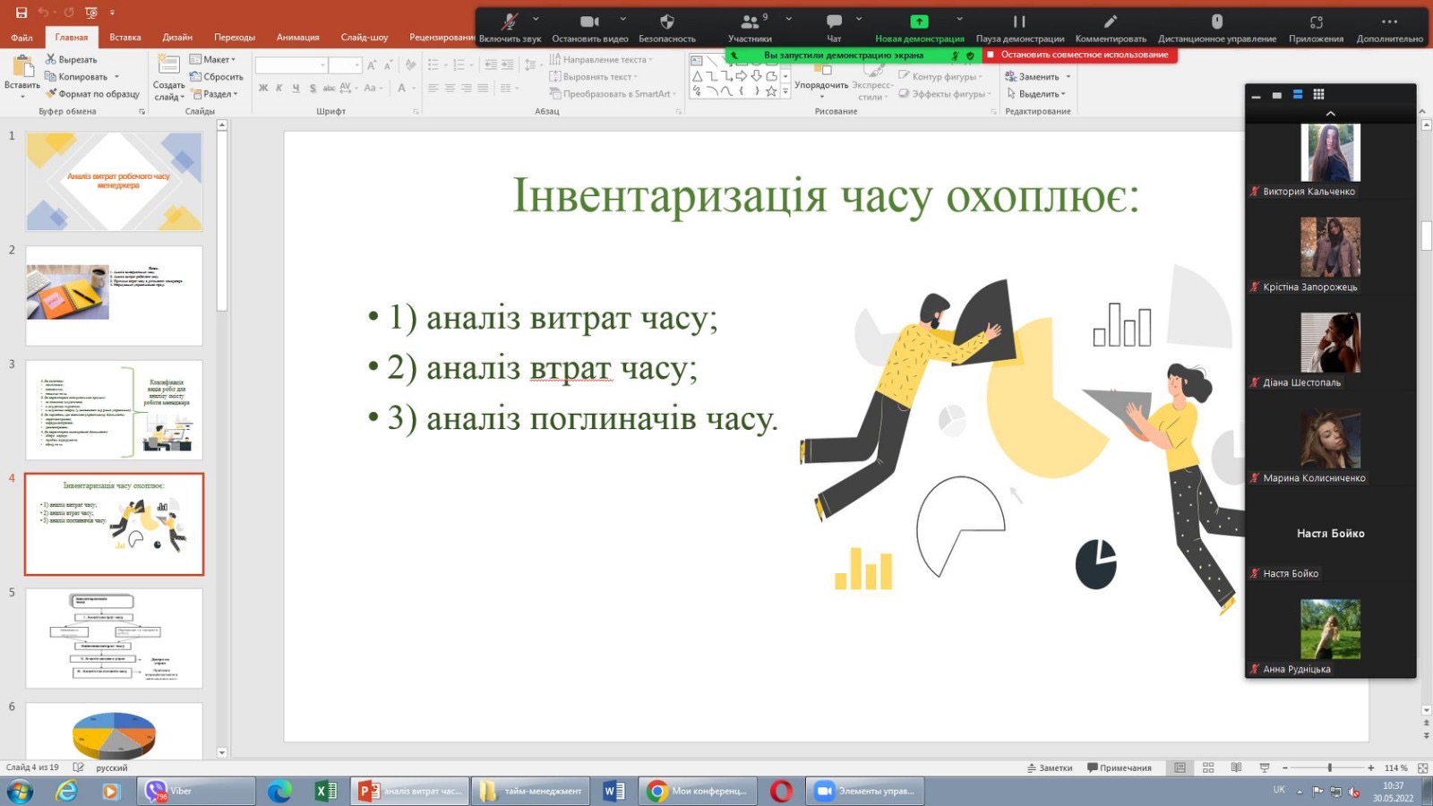Toggle Заметки notes pane
The width and height of the screenshot is (1433, 806).
pos(1050,767)
